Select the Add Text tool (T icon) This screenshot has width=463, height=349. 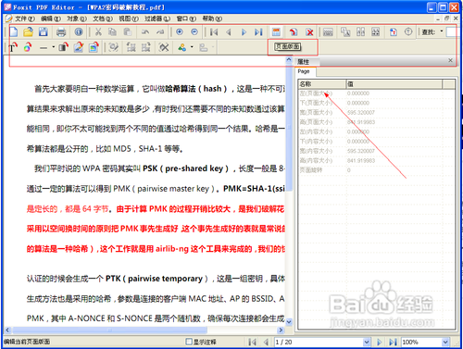pos(13,47)
